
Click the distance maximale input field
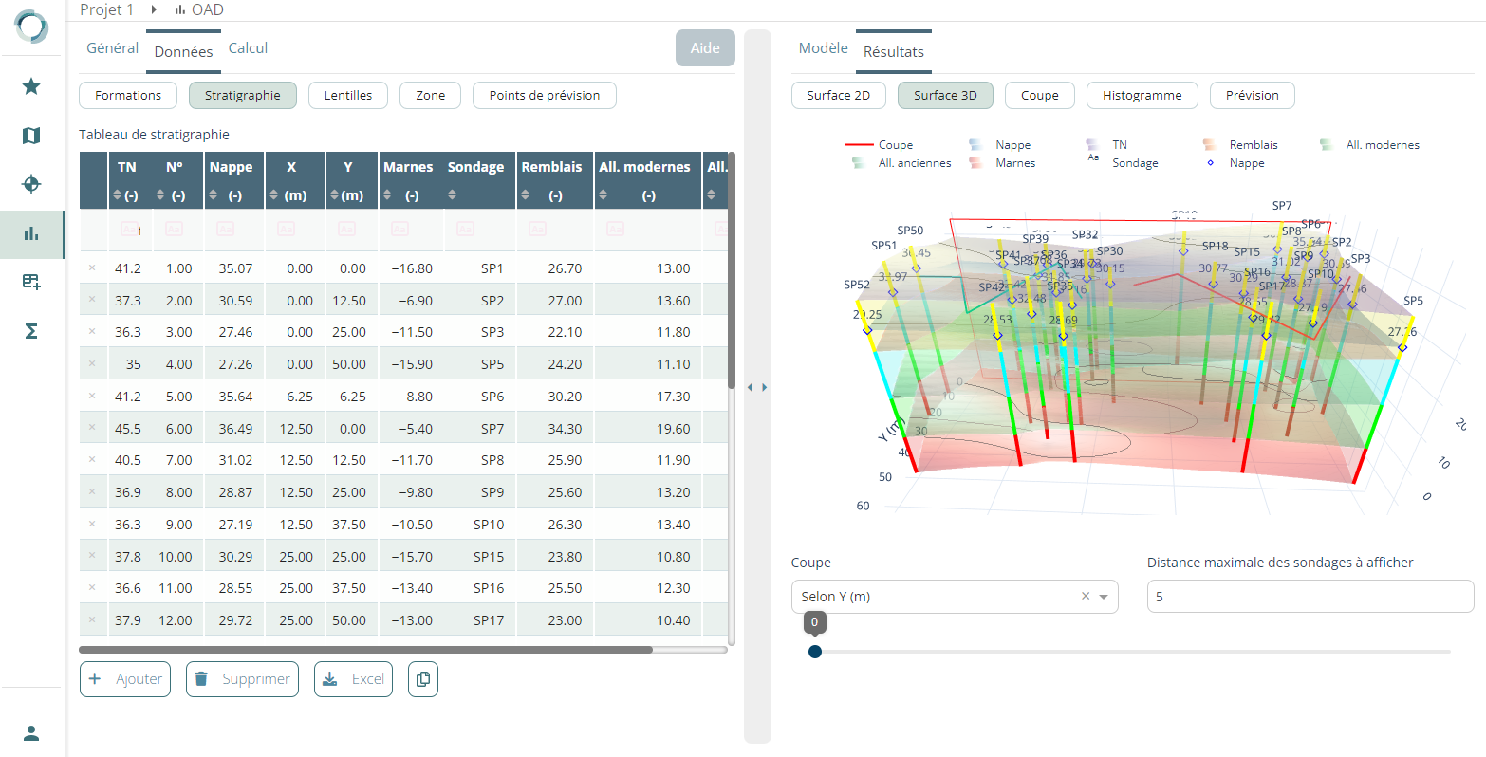(1310, 597)
